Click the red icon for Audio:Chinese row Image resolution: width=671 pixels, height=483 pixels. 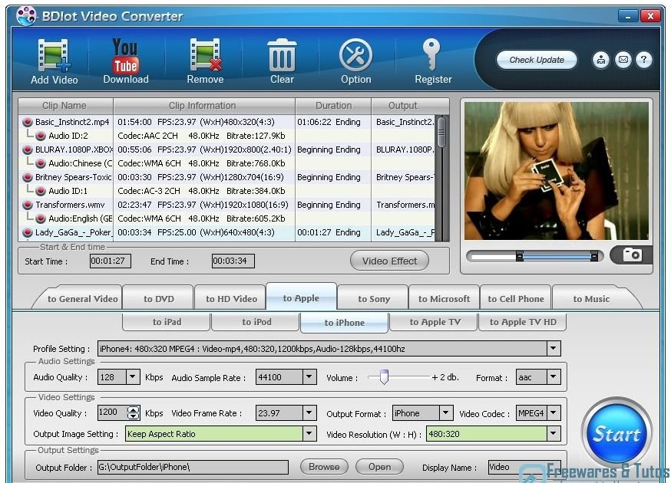[x=41, y=163]
